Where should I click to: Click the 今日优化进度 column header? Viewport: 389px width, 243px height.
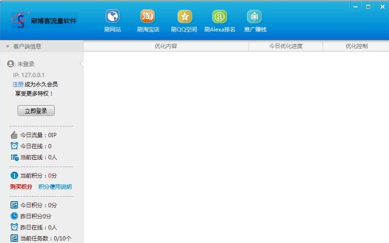[x=286, y=46]
